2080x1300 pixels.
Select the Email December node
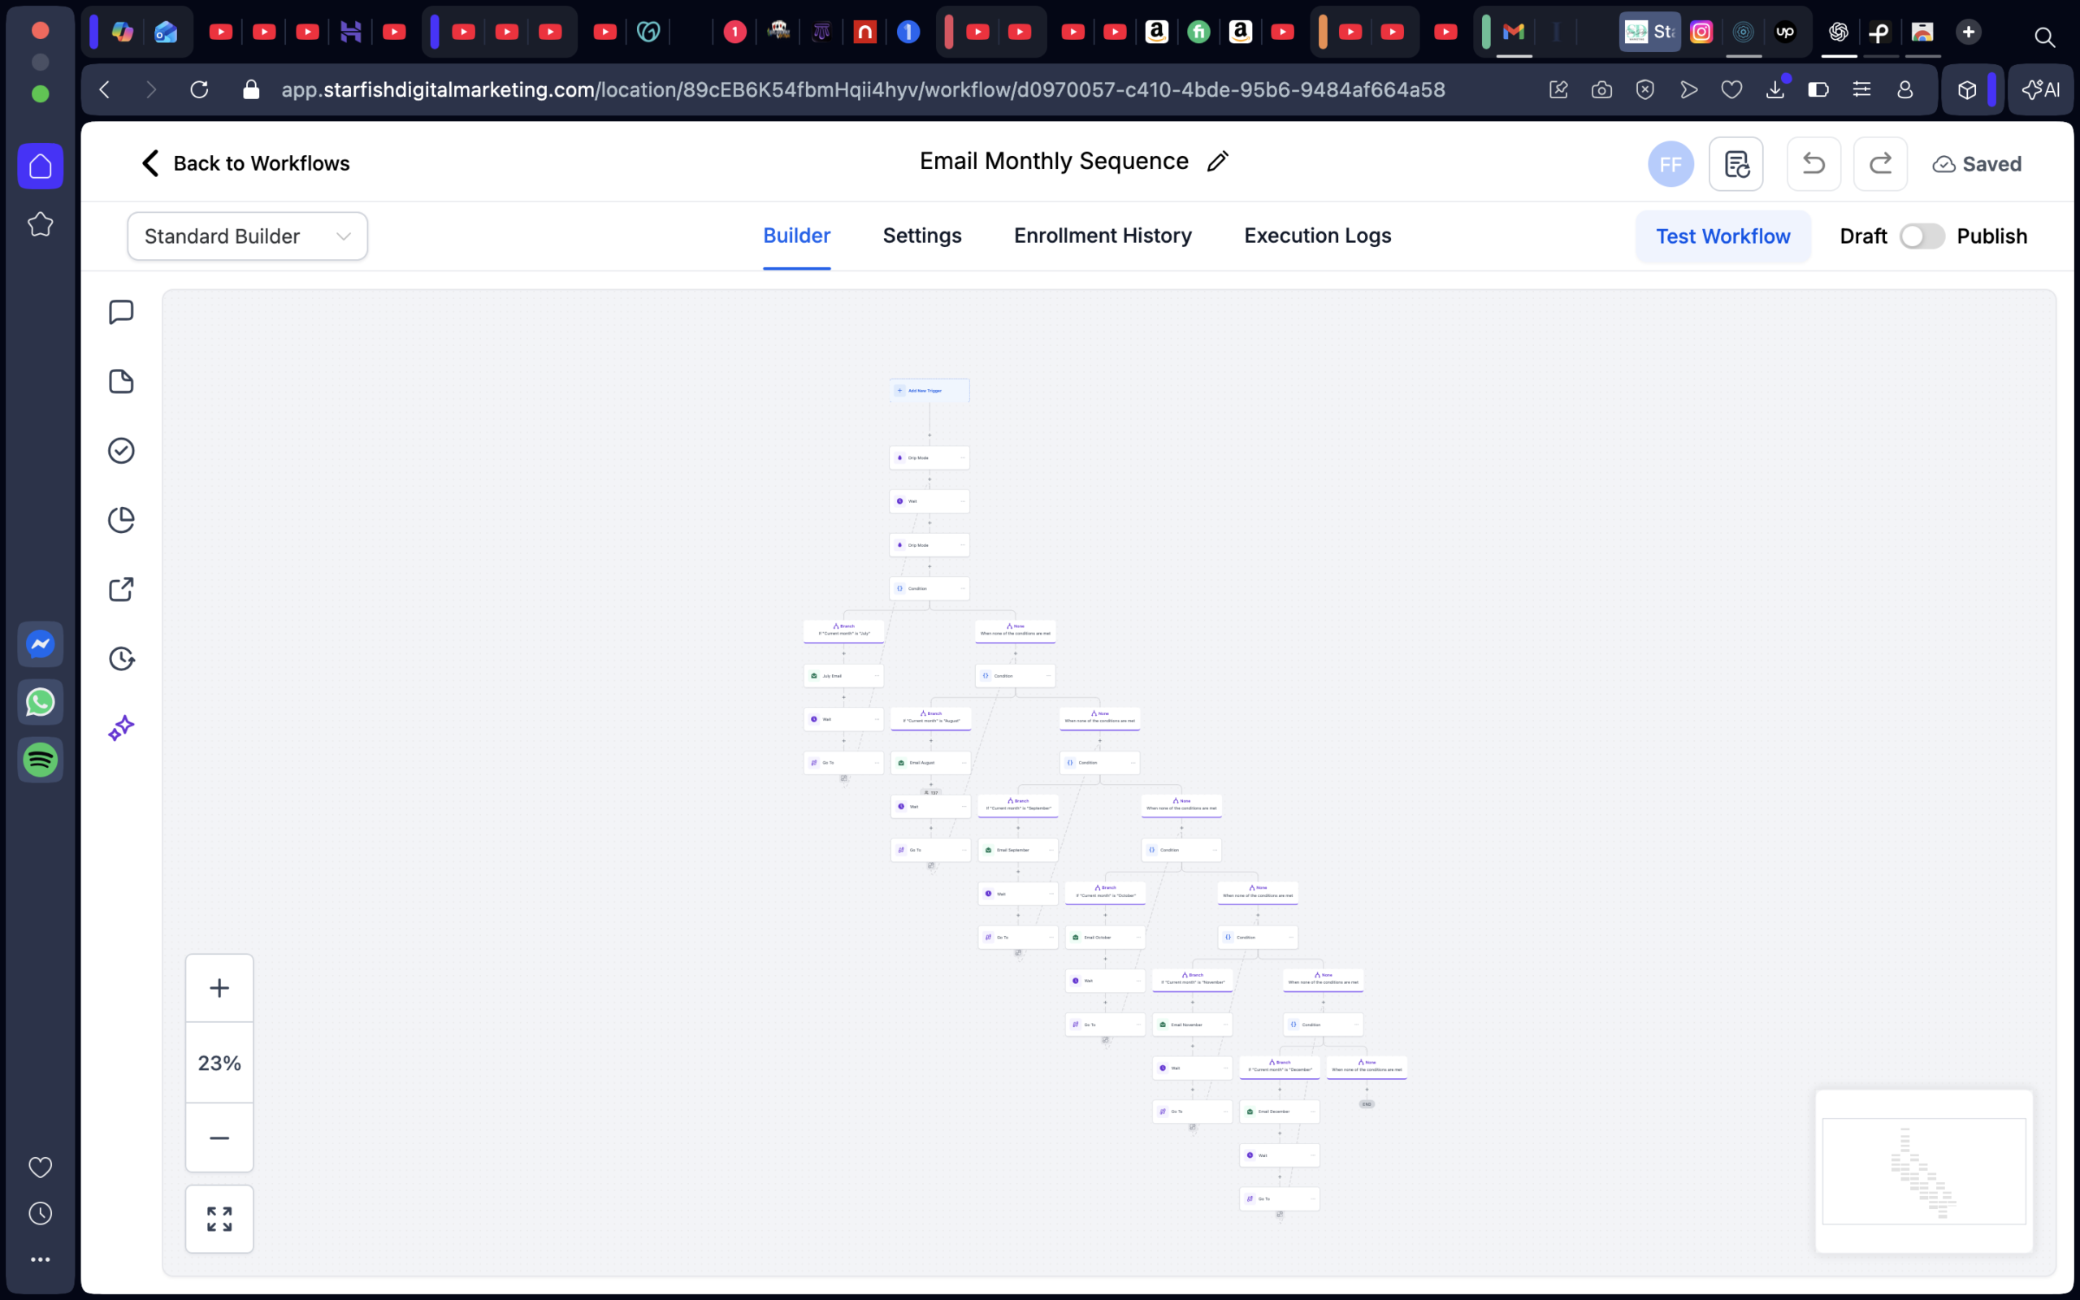click(1280, 1111)
